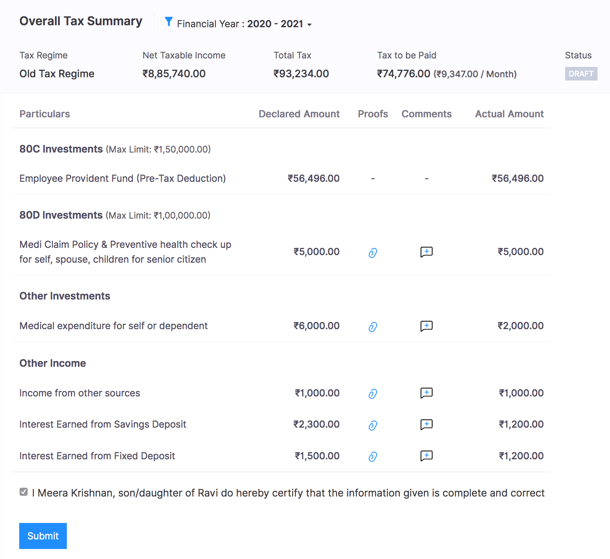Uncheck the certification declaration checkbox

24,492
